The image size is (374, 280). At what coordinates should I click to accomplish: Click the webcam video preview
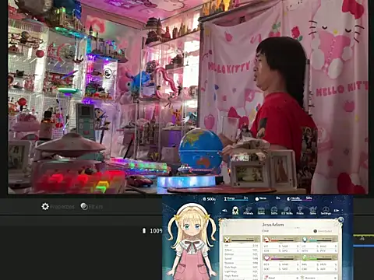point(188,97)
